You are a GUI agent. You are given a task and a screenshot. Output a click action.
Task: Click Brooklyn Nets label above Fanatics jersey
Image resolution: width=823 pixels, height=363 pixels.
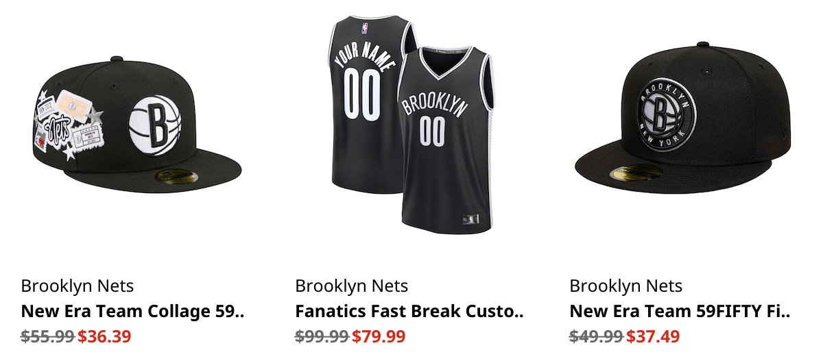352,286
